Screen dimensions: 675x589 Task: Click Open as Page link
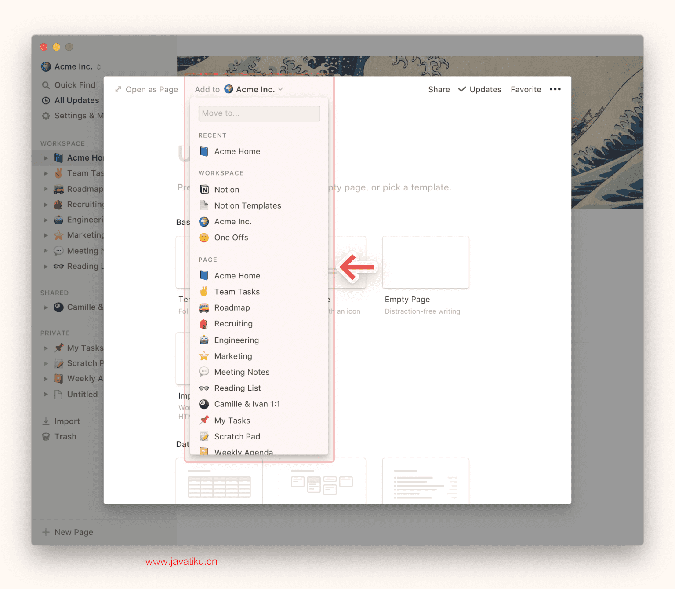pos(146,89)
